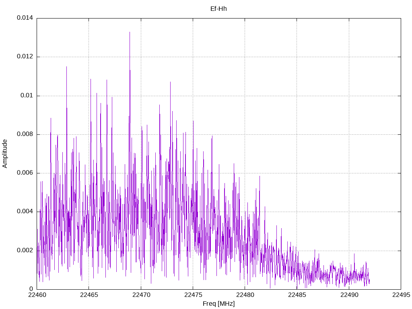Click x-axis tick label 22480
This screenshot has height=309, width=412.
245,295
